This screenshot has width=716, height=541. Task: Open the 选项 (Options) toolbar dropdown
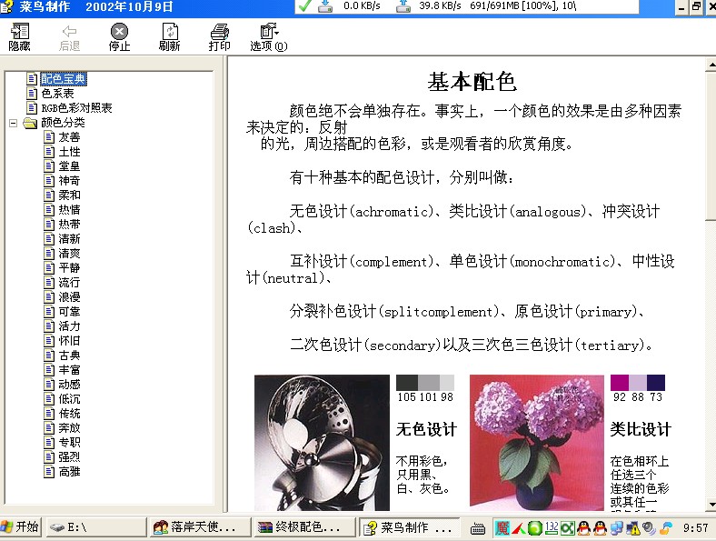coord(269,37)
